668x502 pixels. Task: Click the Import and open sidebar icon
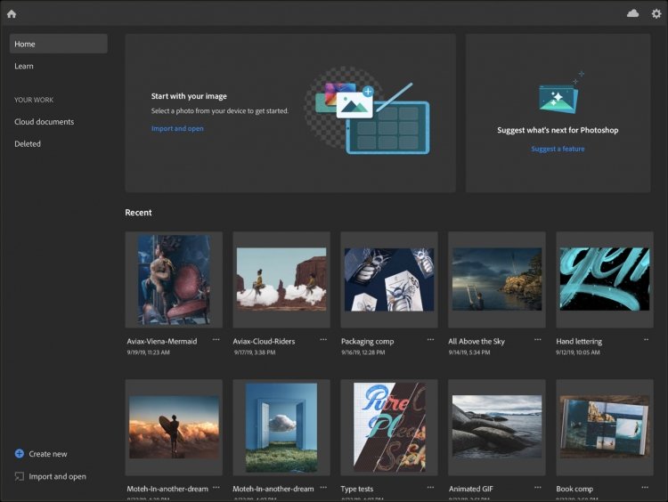[x=20, y=476]
